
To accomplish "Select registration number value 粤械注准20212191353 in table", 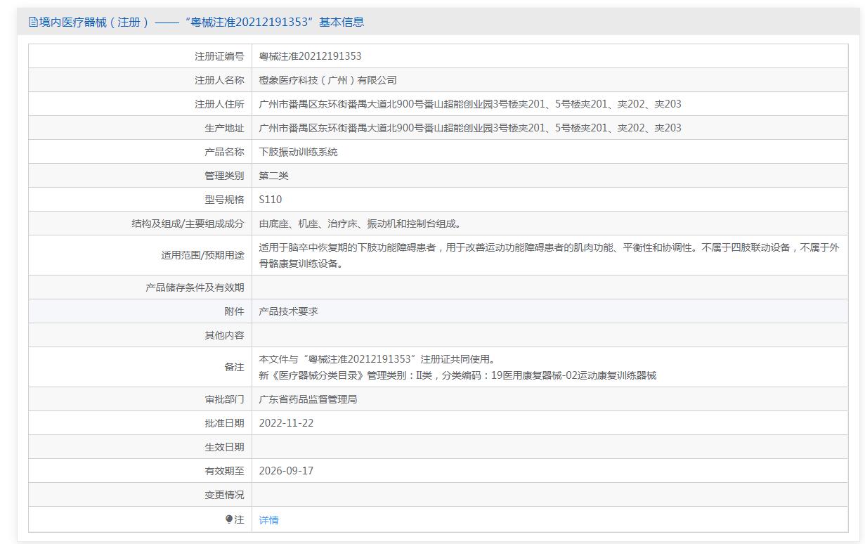I will click(x=310, y=56).
